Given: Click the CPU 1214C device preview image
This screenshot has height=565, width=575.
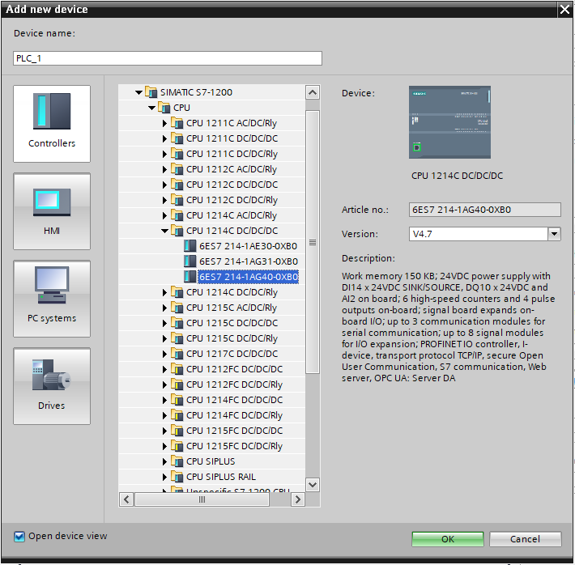Looking at the screenshot, I should point(449,122).
